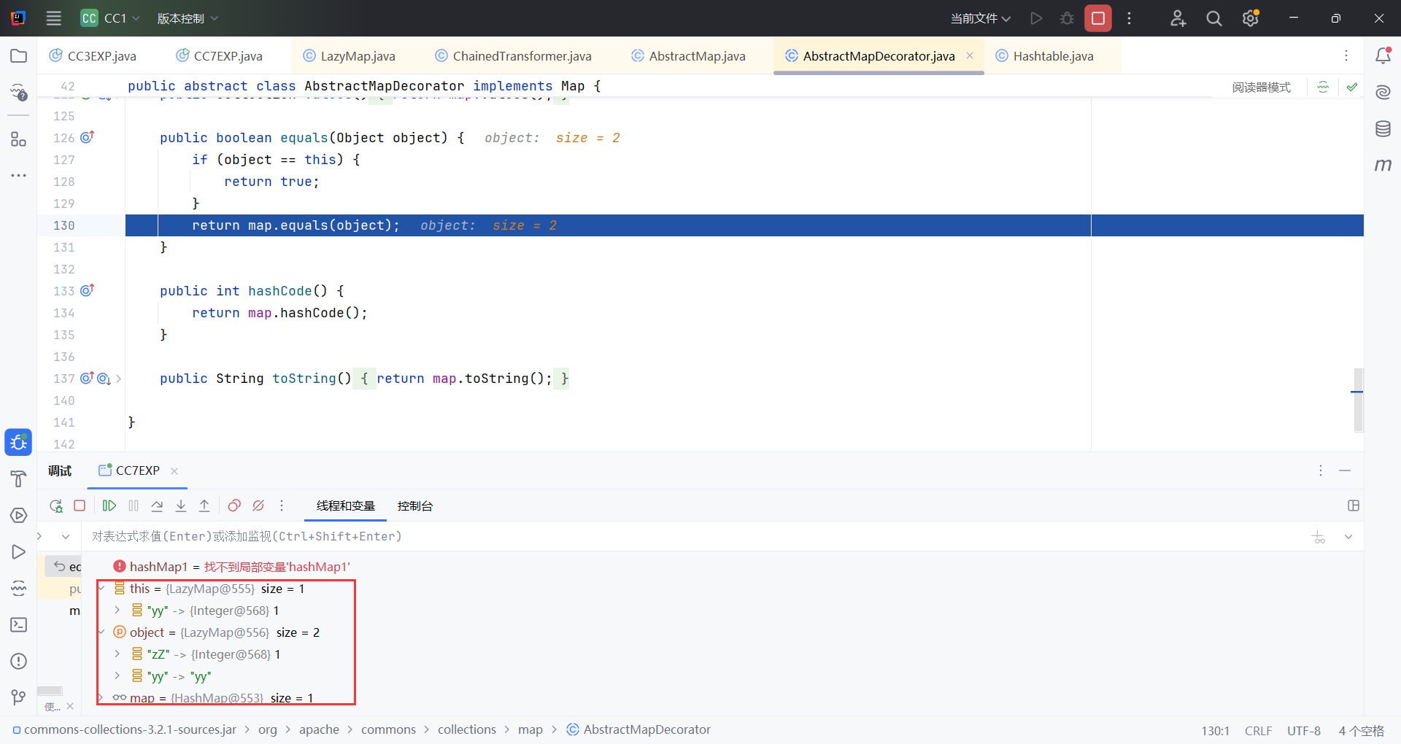The height and width of the screenshot is (744, 1401).
Task: Click the Resume Program debug icon
Action: (109, 505)
